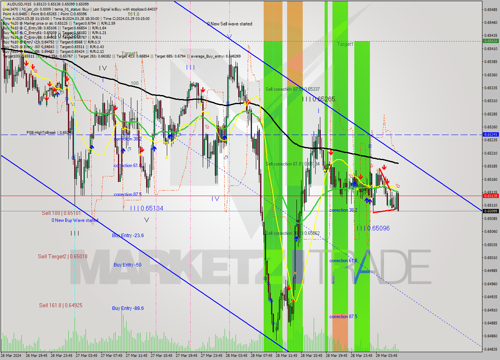
Task: Click the 'Sell correction 38.2 | 0.65062' label
Action: (x=292, y=233)
